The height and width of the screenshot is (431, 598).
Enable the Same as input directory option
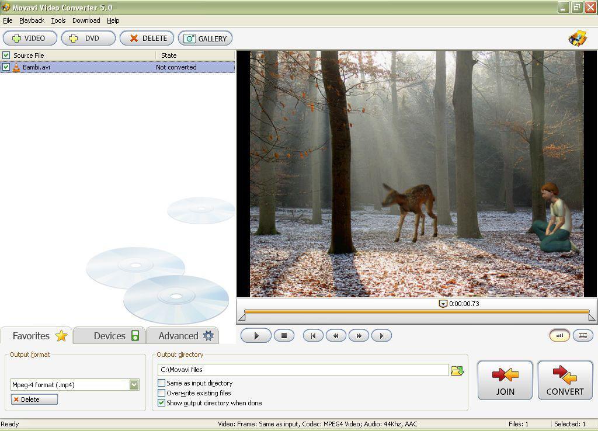click(x=161, y=384)
